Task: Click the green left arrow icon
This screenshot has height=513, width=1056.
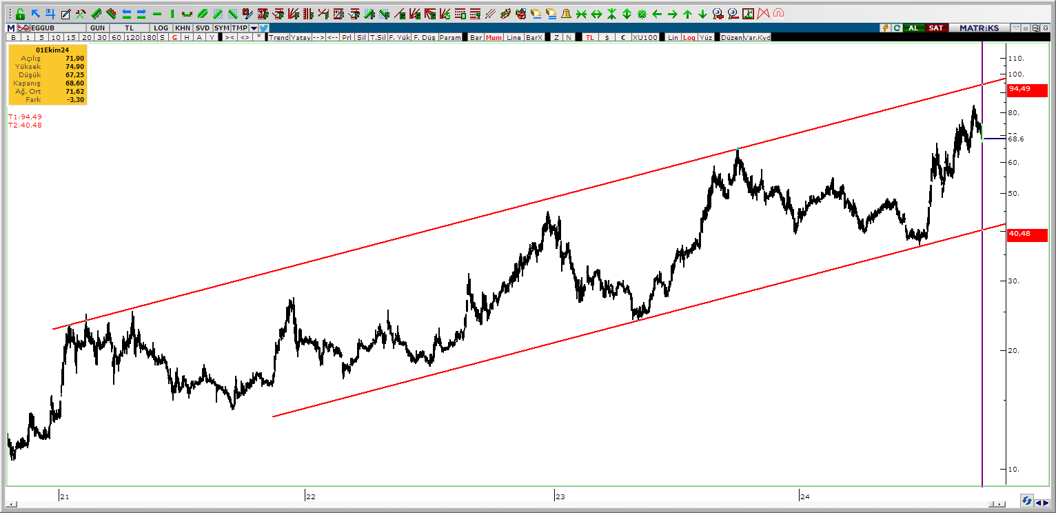Action: (657, 14)
